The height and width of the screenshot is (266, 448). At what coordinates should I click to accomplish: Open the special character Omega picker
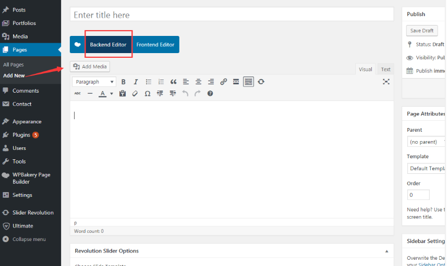(x=148, y=94)
